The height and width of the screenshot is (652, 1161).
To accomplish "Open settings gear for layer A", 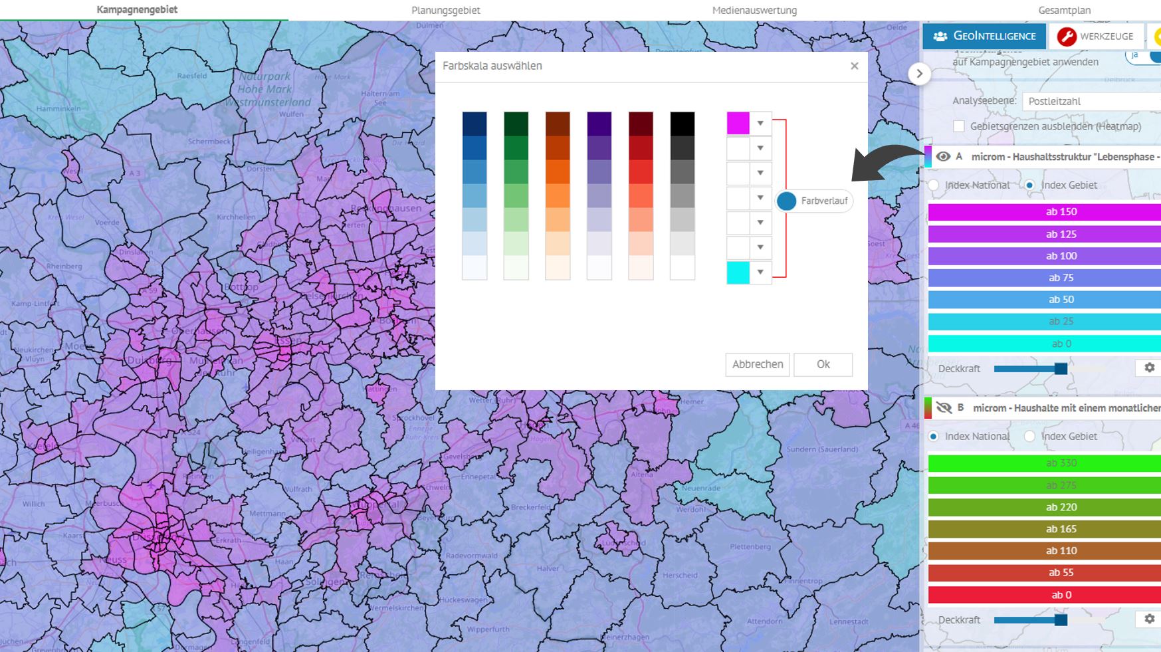I will click(x=1149, y=368).
